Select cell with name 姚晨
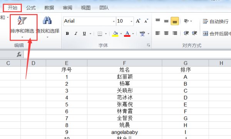Viewport: 231px width, 139px height. [x=124, y=125]
